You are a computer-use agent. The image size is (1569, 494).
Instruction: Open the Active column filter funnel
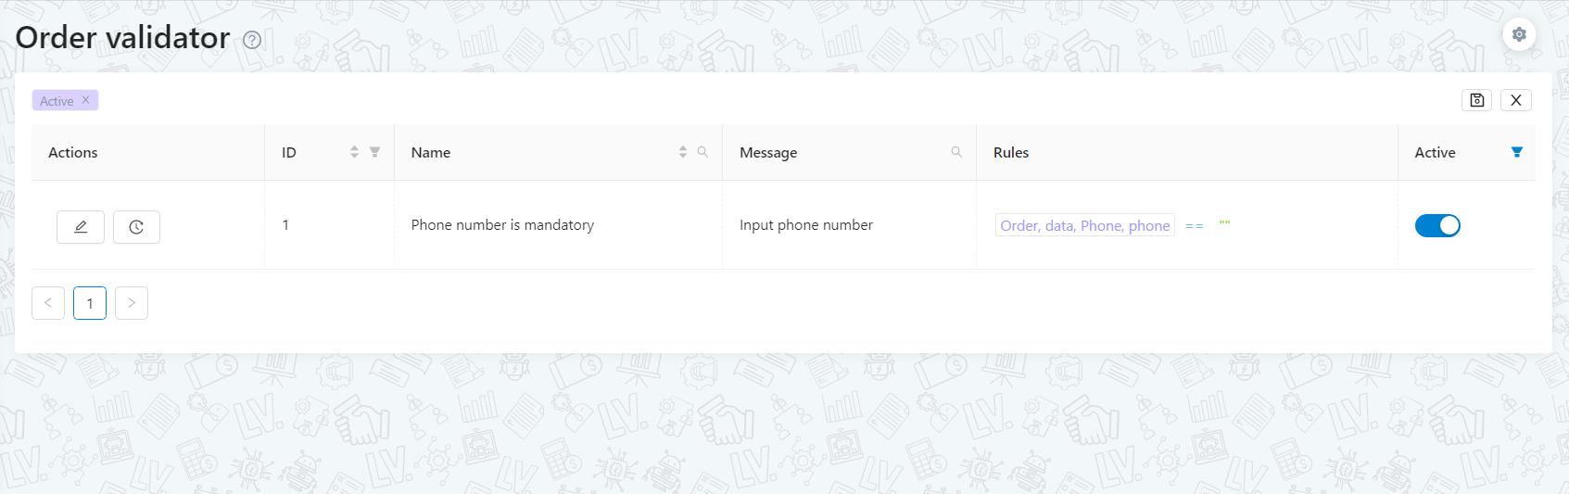[1517, 152]
